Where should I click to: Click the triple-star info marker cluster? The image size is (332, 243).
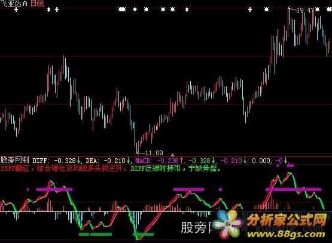pyautogui.click(x=122, y=10)
